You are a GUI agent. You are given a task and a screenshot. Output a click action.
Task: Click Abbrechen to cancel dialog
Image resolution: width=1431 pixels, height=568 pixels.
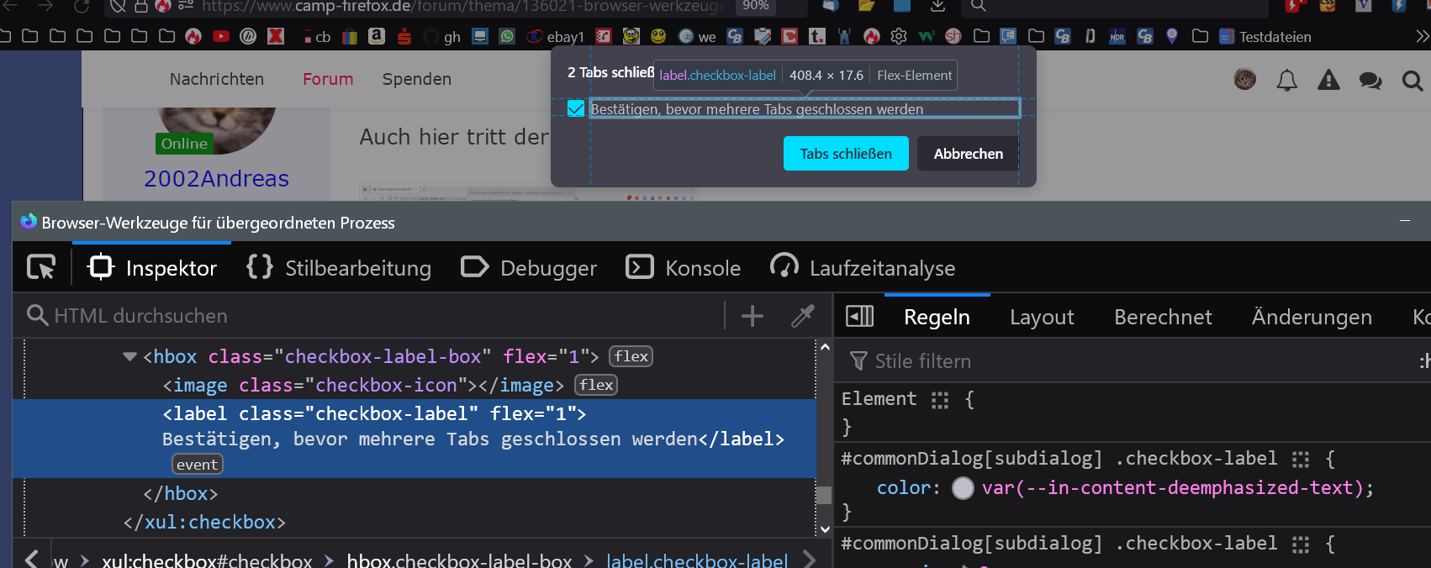pyautogui.click(x=968, y=154)
